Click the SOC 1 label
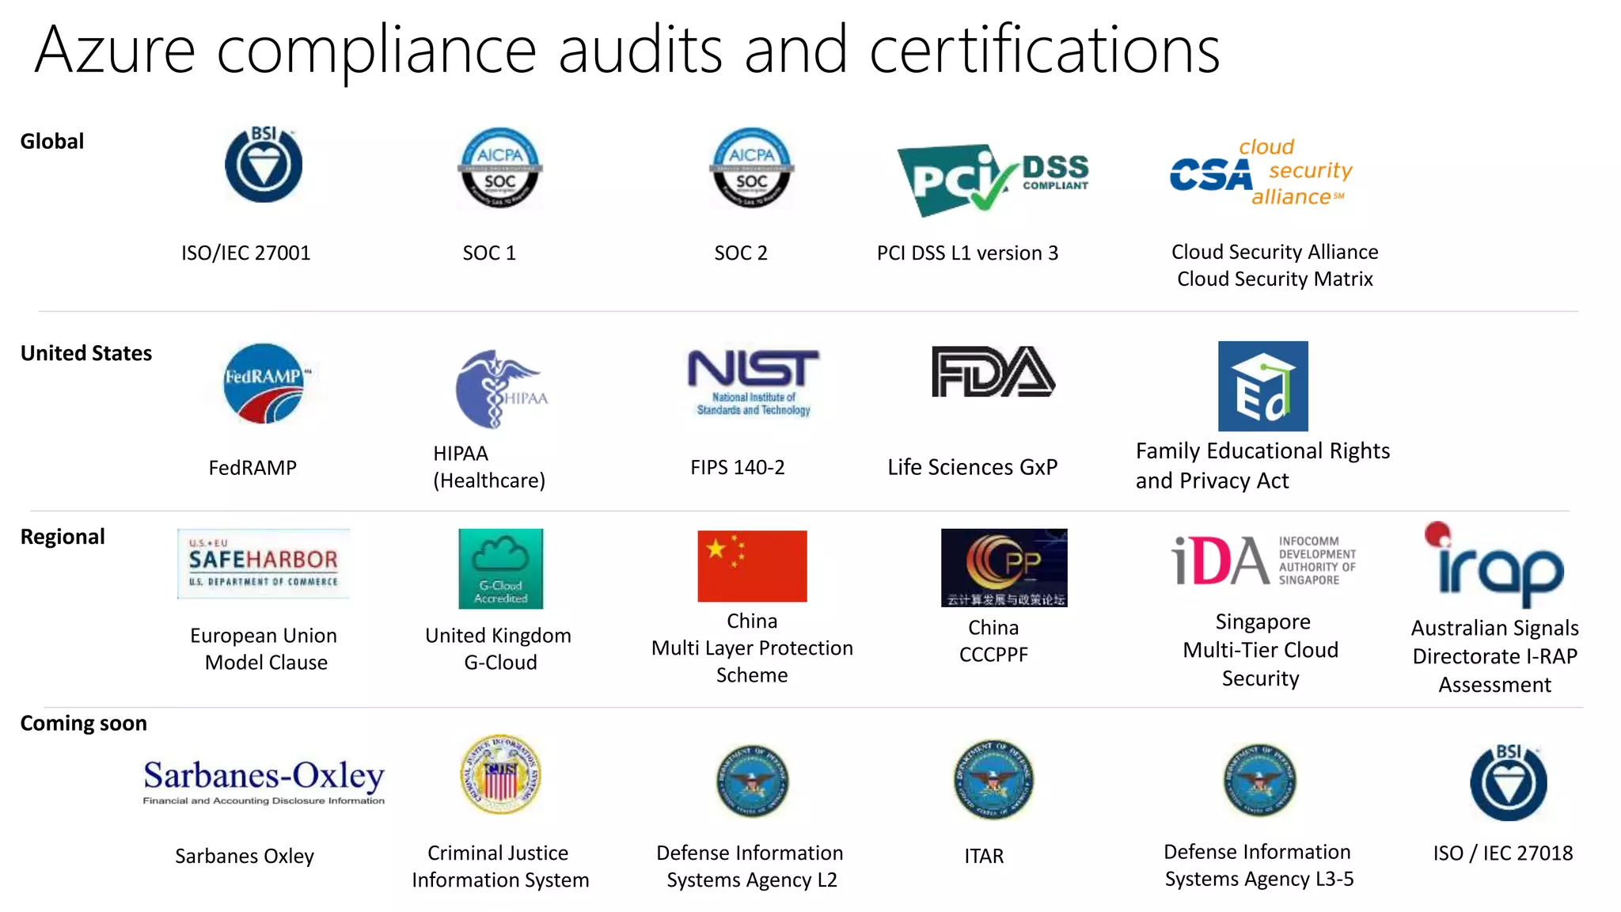 [x=489, y=253]
